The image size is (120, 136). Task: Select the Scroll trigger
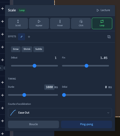(x=18, y=23)
